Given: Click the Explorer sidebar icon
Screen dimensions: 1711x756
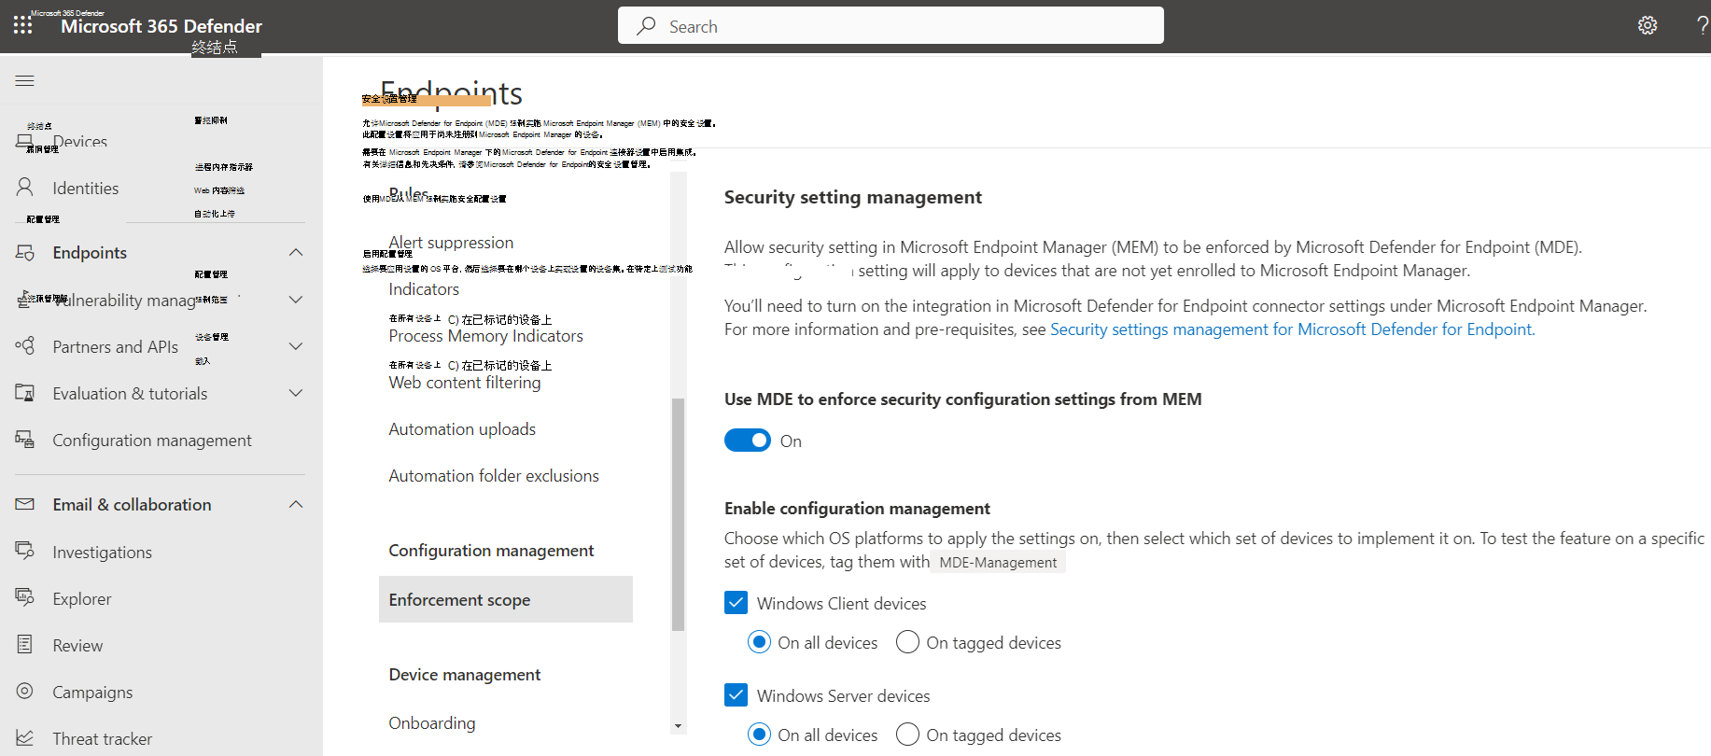Looking at the screenshot, I should 25,597.
